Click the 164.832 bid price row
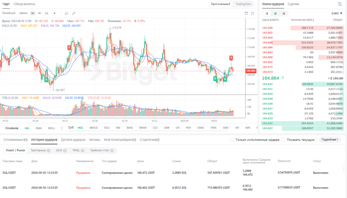 tap(302, 123)
